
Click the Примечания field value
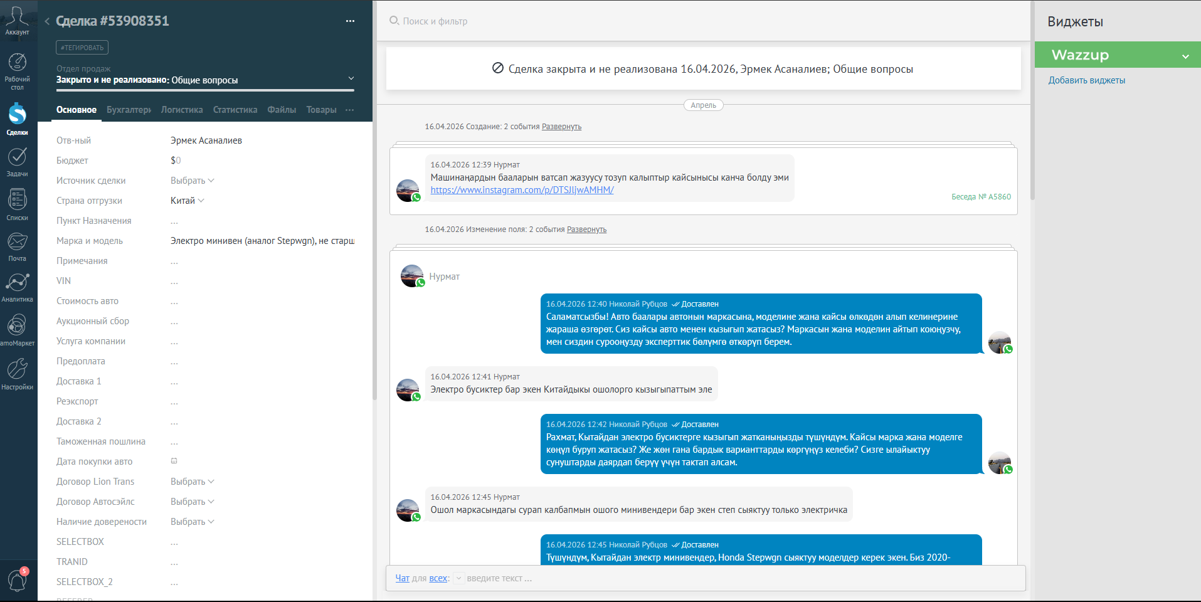[174, 261]
